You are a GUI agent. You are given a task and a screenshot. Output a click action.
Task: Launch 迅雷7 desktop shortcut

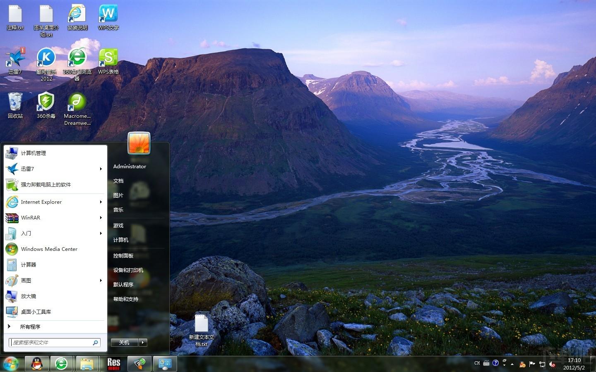[x=15, y=61]
